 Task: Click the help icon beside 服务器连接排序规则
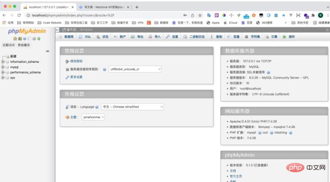[104, 70]
